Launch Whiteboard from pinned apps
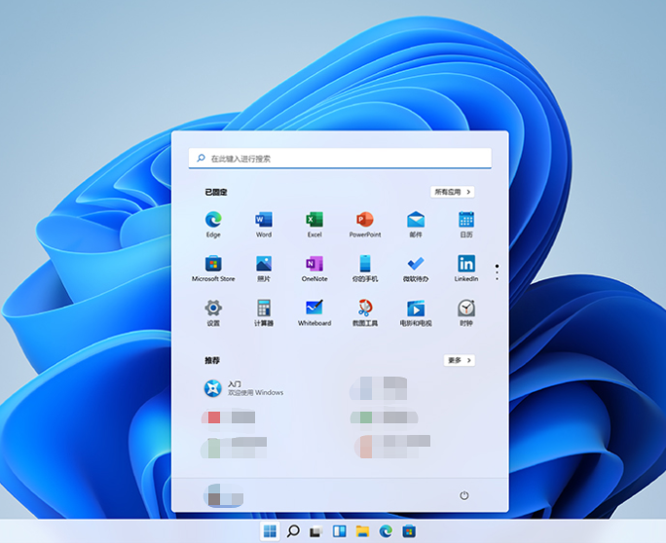 click(x=314, y=313)
